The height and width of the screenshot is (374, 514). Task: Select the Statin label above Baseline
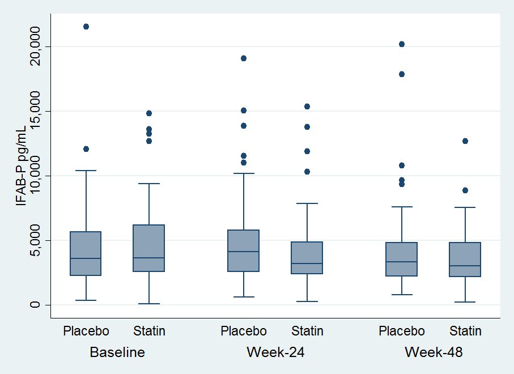point(149,331)
